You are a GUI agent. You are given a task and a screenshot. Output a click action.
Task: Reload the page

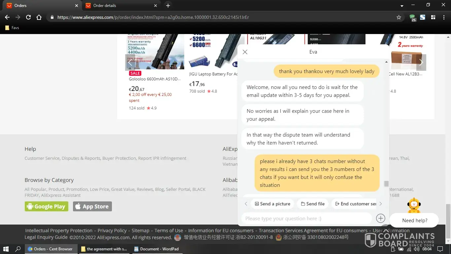(28, 17)
